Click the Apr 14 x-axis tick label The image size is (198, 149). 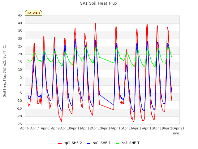click(107, 128)
